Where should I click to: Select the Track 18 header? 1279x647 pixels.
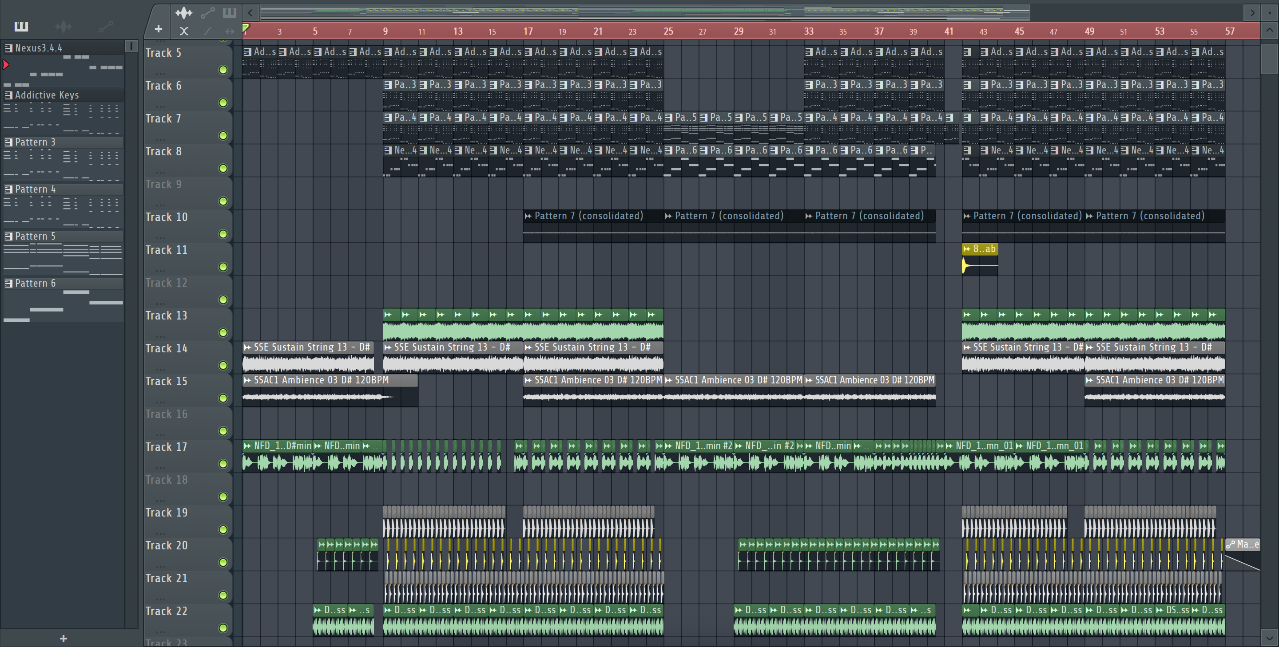click(188, 488)
